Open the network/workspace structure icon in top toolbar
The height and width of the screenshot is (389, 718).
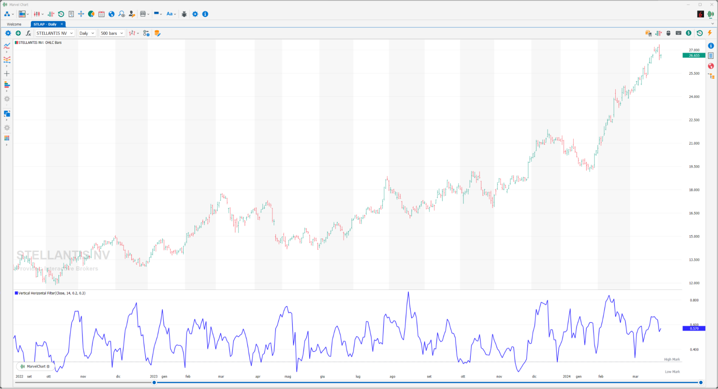(x=7, y=14)
